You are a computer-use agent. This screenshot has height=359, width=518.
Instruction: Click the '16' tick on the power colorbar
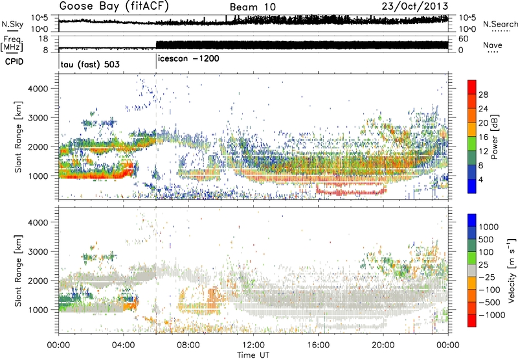[x=483, y=137]
